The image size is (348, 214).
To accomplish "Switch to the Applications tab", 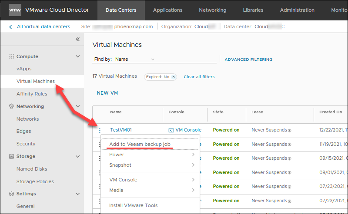I will click(x=168, y=10).
